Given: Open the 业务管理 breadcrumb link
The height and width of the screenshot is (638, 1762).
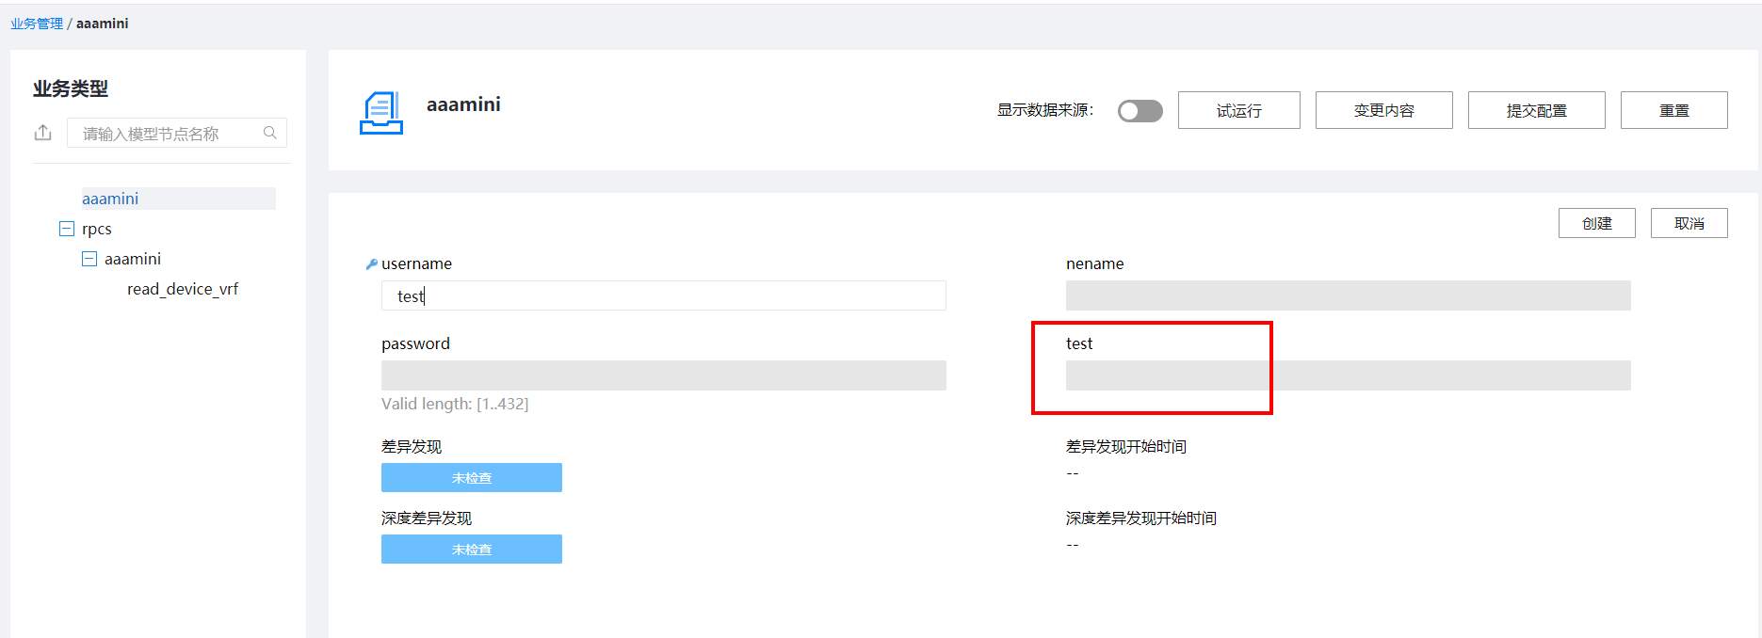Looking at the screenshot, I should (x=37, y=24).
